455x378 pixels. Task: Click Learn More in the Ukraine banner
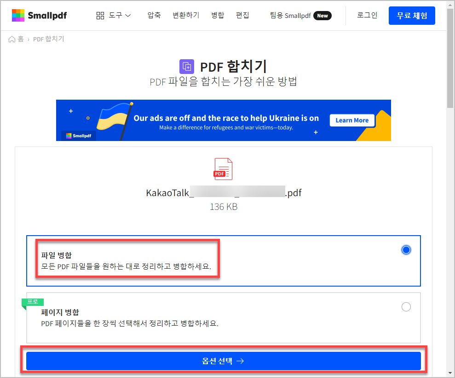pyautogui.click(x=352, y=120)
